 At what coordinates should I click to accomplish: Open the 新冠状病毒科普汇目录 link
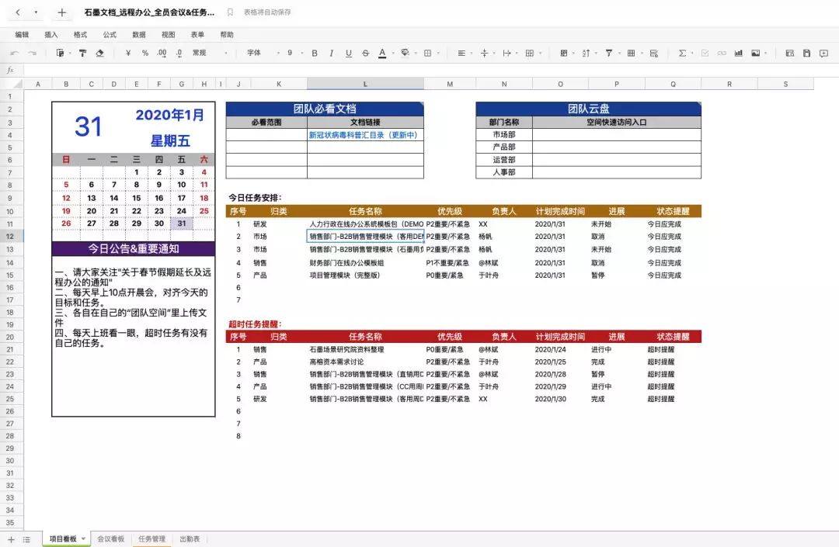coord(364,135)
